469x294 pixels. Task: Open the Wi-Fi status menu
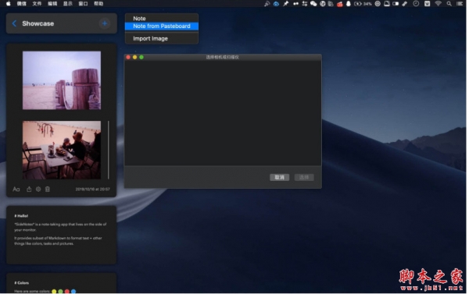click(439, 4)
